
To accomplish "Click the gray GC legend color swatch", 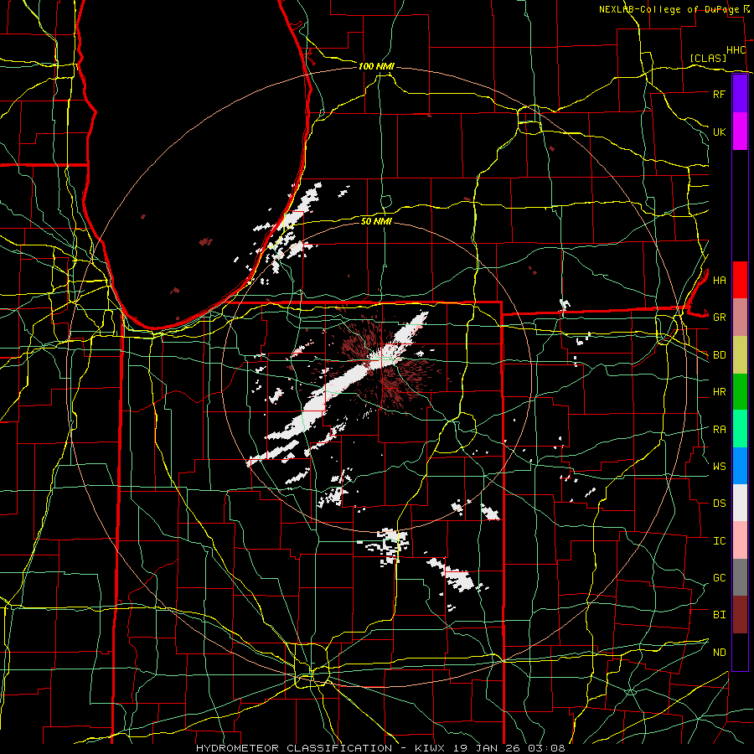I will tap(740, 577).
